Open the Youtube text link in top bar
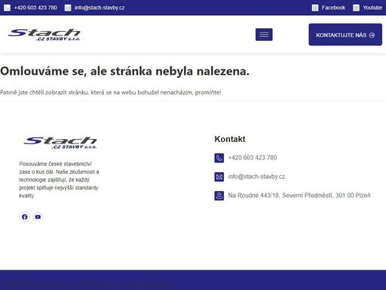The image size is (386, 290). click(x=372, y=8)
